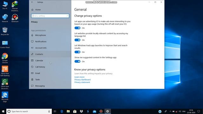Toggle suggested content in Settings switch
203x114 pixels.
coord(77,61)
